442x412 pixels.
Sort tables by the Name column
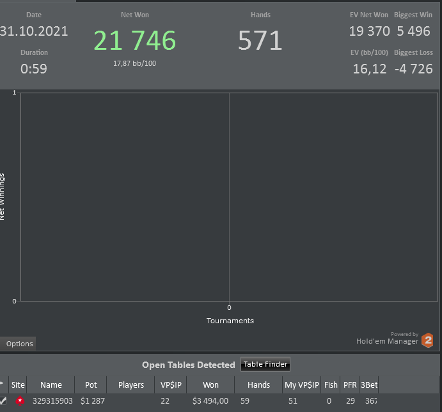pos(51,385)
